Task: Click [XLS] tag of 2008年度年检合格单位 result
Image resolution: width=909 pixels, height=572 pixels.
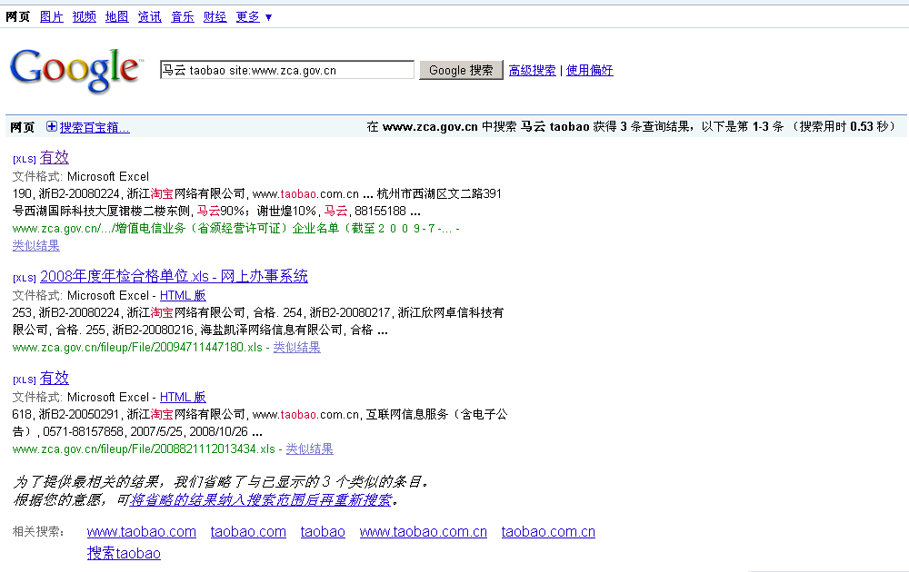Action: click(25, 278)
